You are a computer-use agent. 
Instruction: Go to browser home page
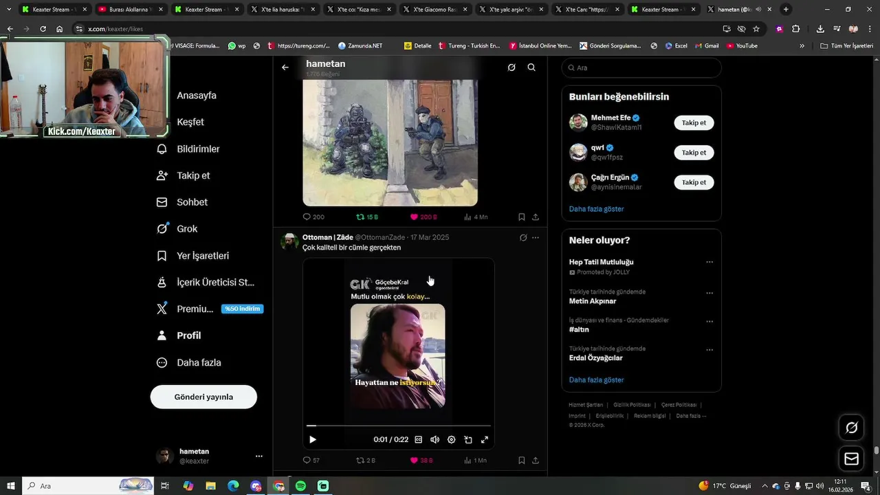click(x=59, y=29)
